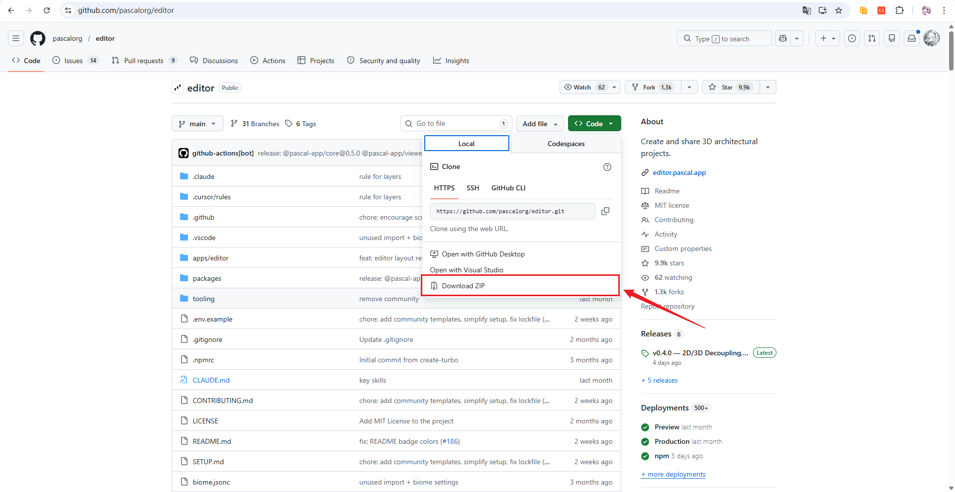Open the Copilot chat icon in header

click(x=783, y=38)
